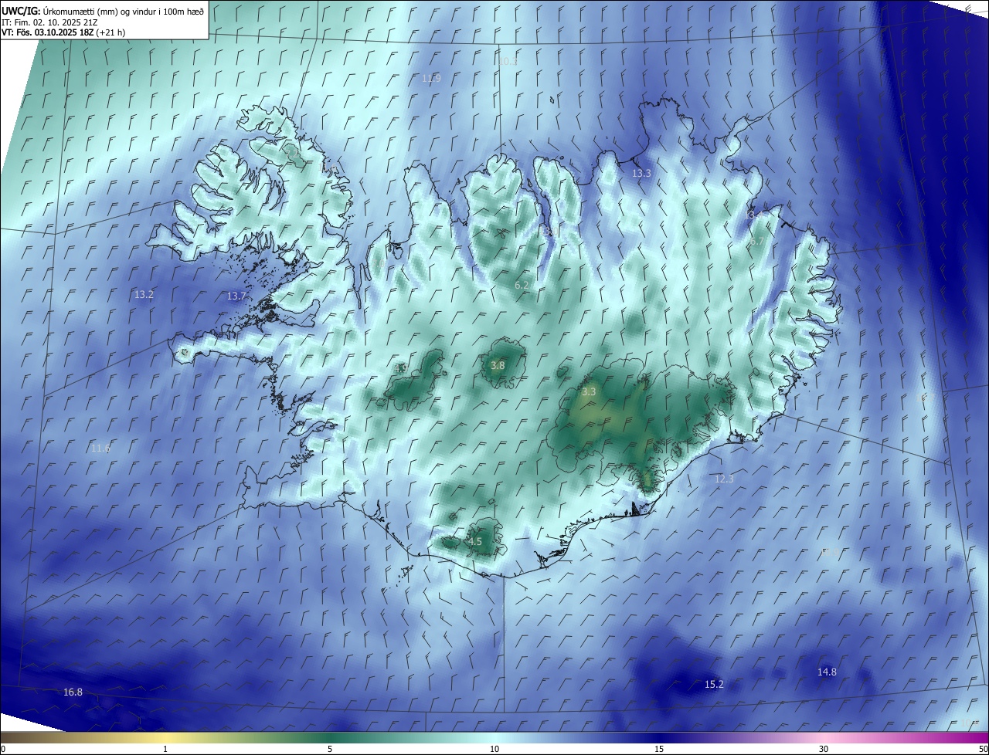This screenshot has width=989, height=755.
Task: Click the 12.3 value off the southeast coast
Action: coord(724,479)
